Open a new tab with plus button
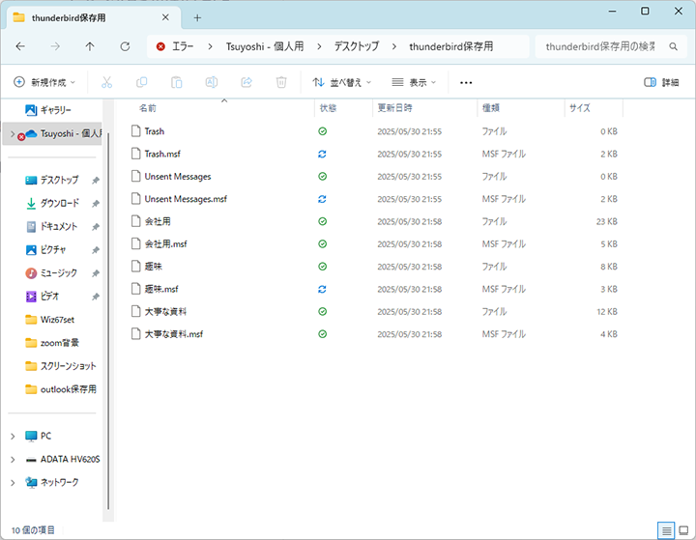The image size is (696, 540). click(197, 17)
